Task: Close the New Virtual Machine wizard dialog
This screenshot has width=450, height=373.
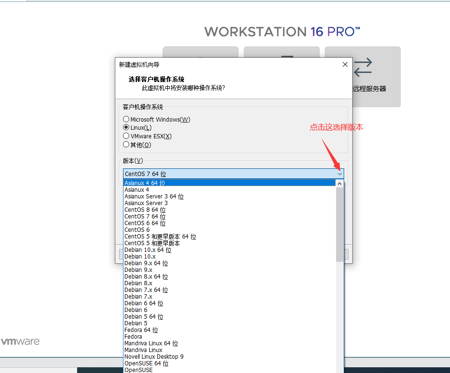Action: 345,64
